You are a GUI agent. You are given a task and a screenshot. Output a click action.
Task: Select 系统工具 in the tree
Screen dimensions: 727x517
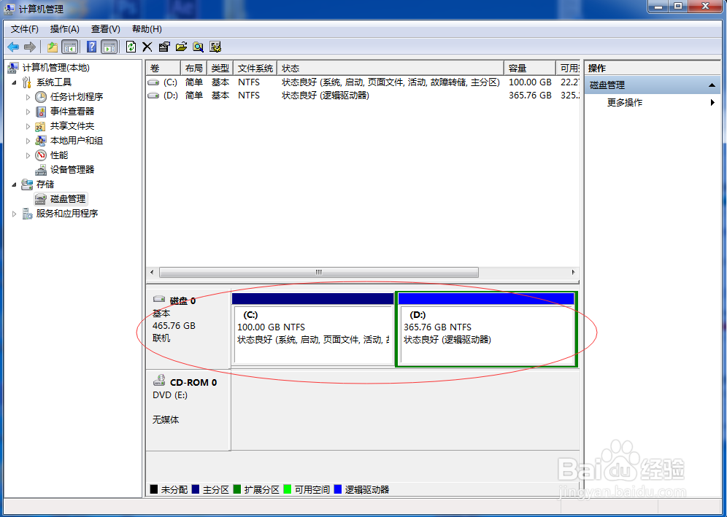click(x=54, y=82)
